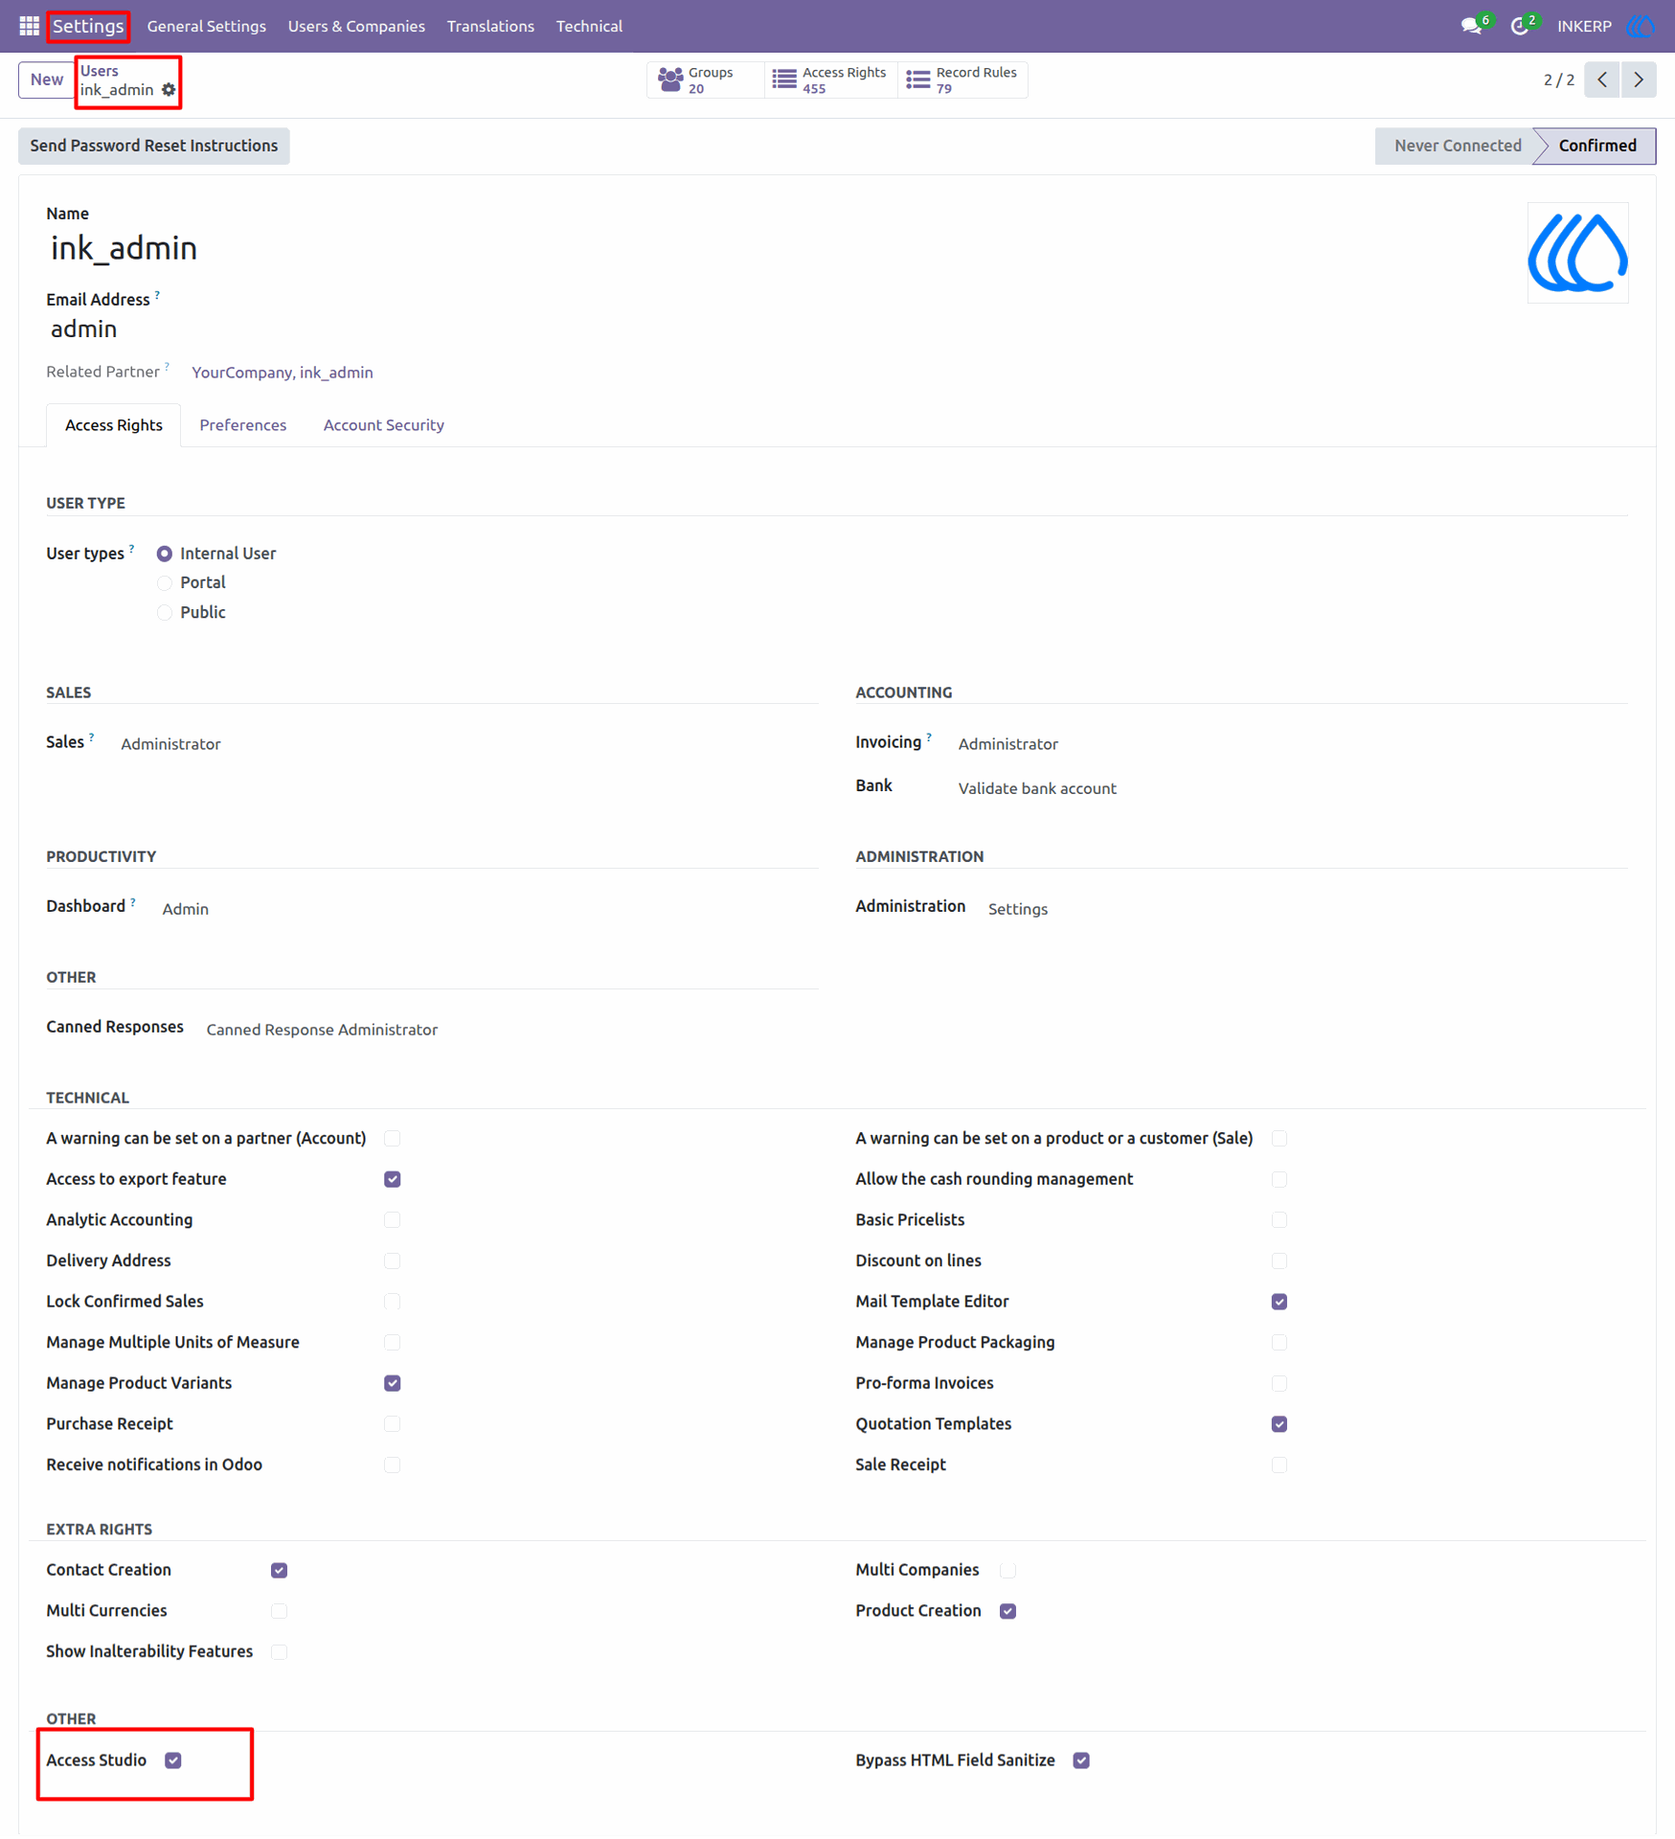Viewport: 1675px width, 1839px height.
Task: Click the gear icon beside ink_admin breadcrumb
Action: (169, 90)
